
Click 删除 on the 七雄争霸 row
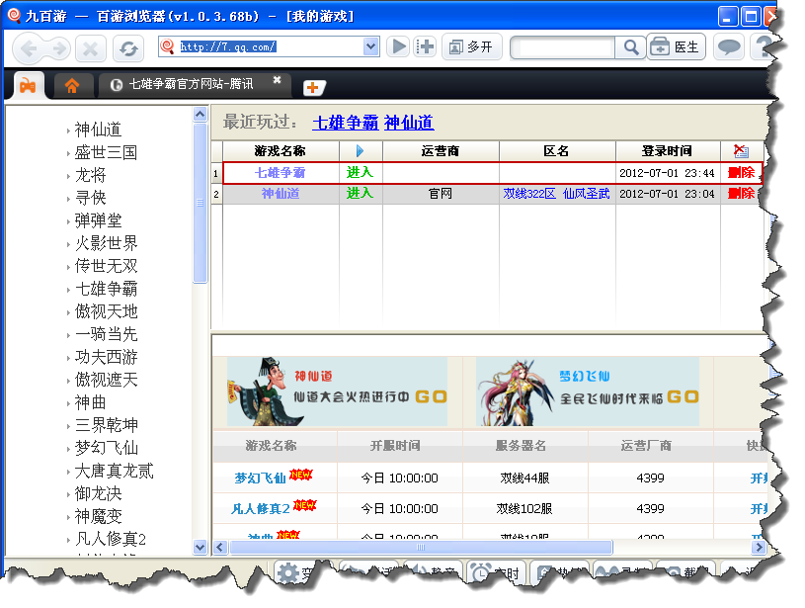741,173
